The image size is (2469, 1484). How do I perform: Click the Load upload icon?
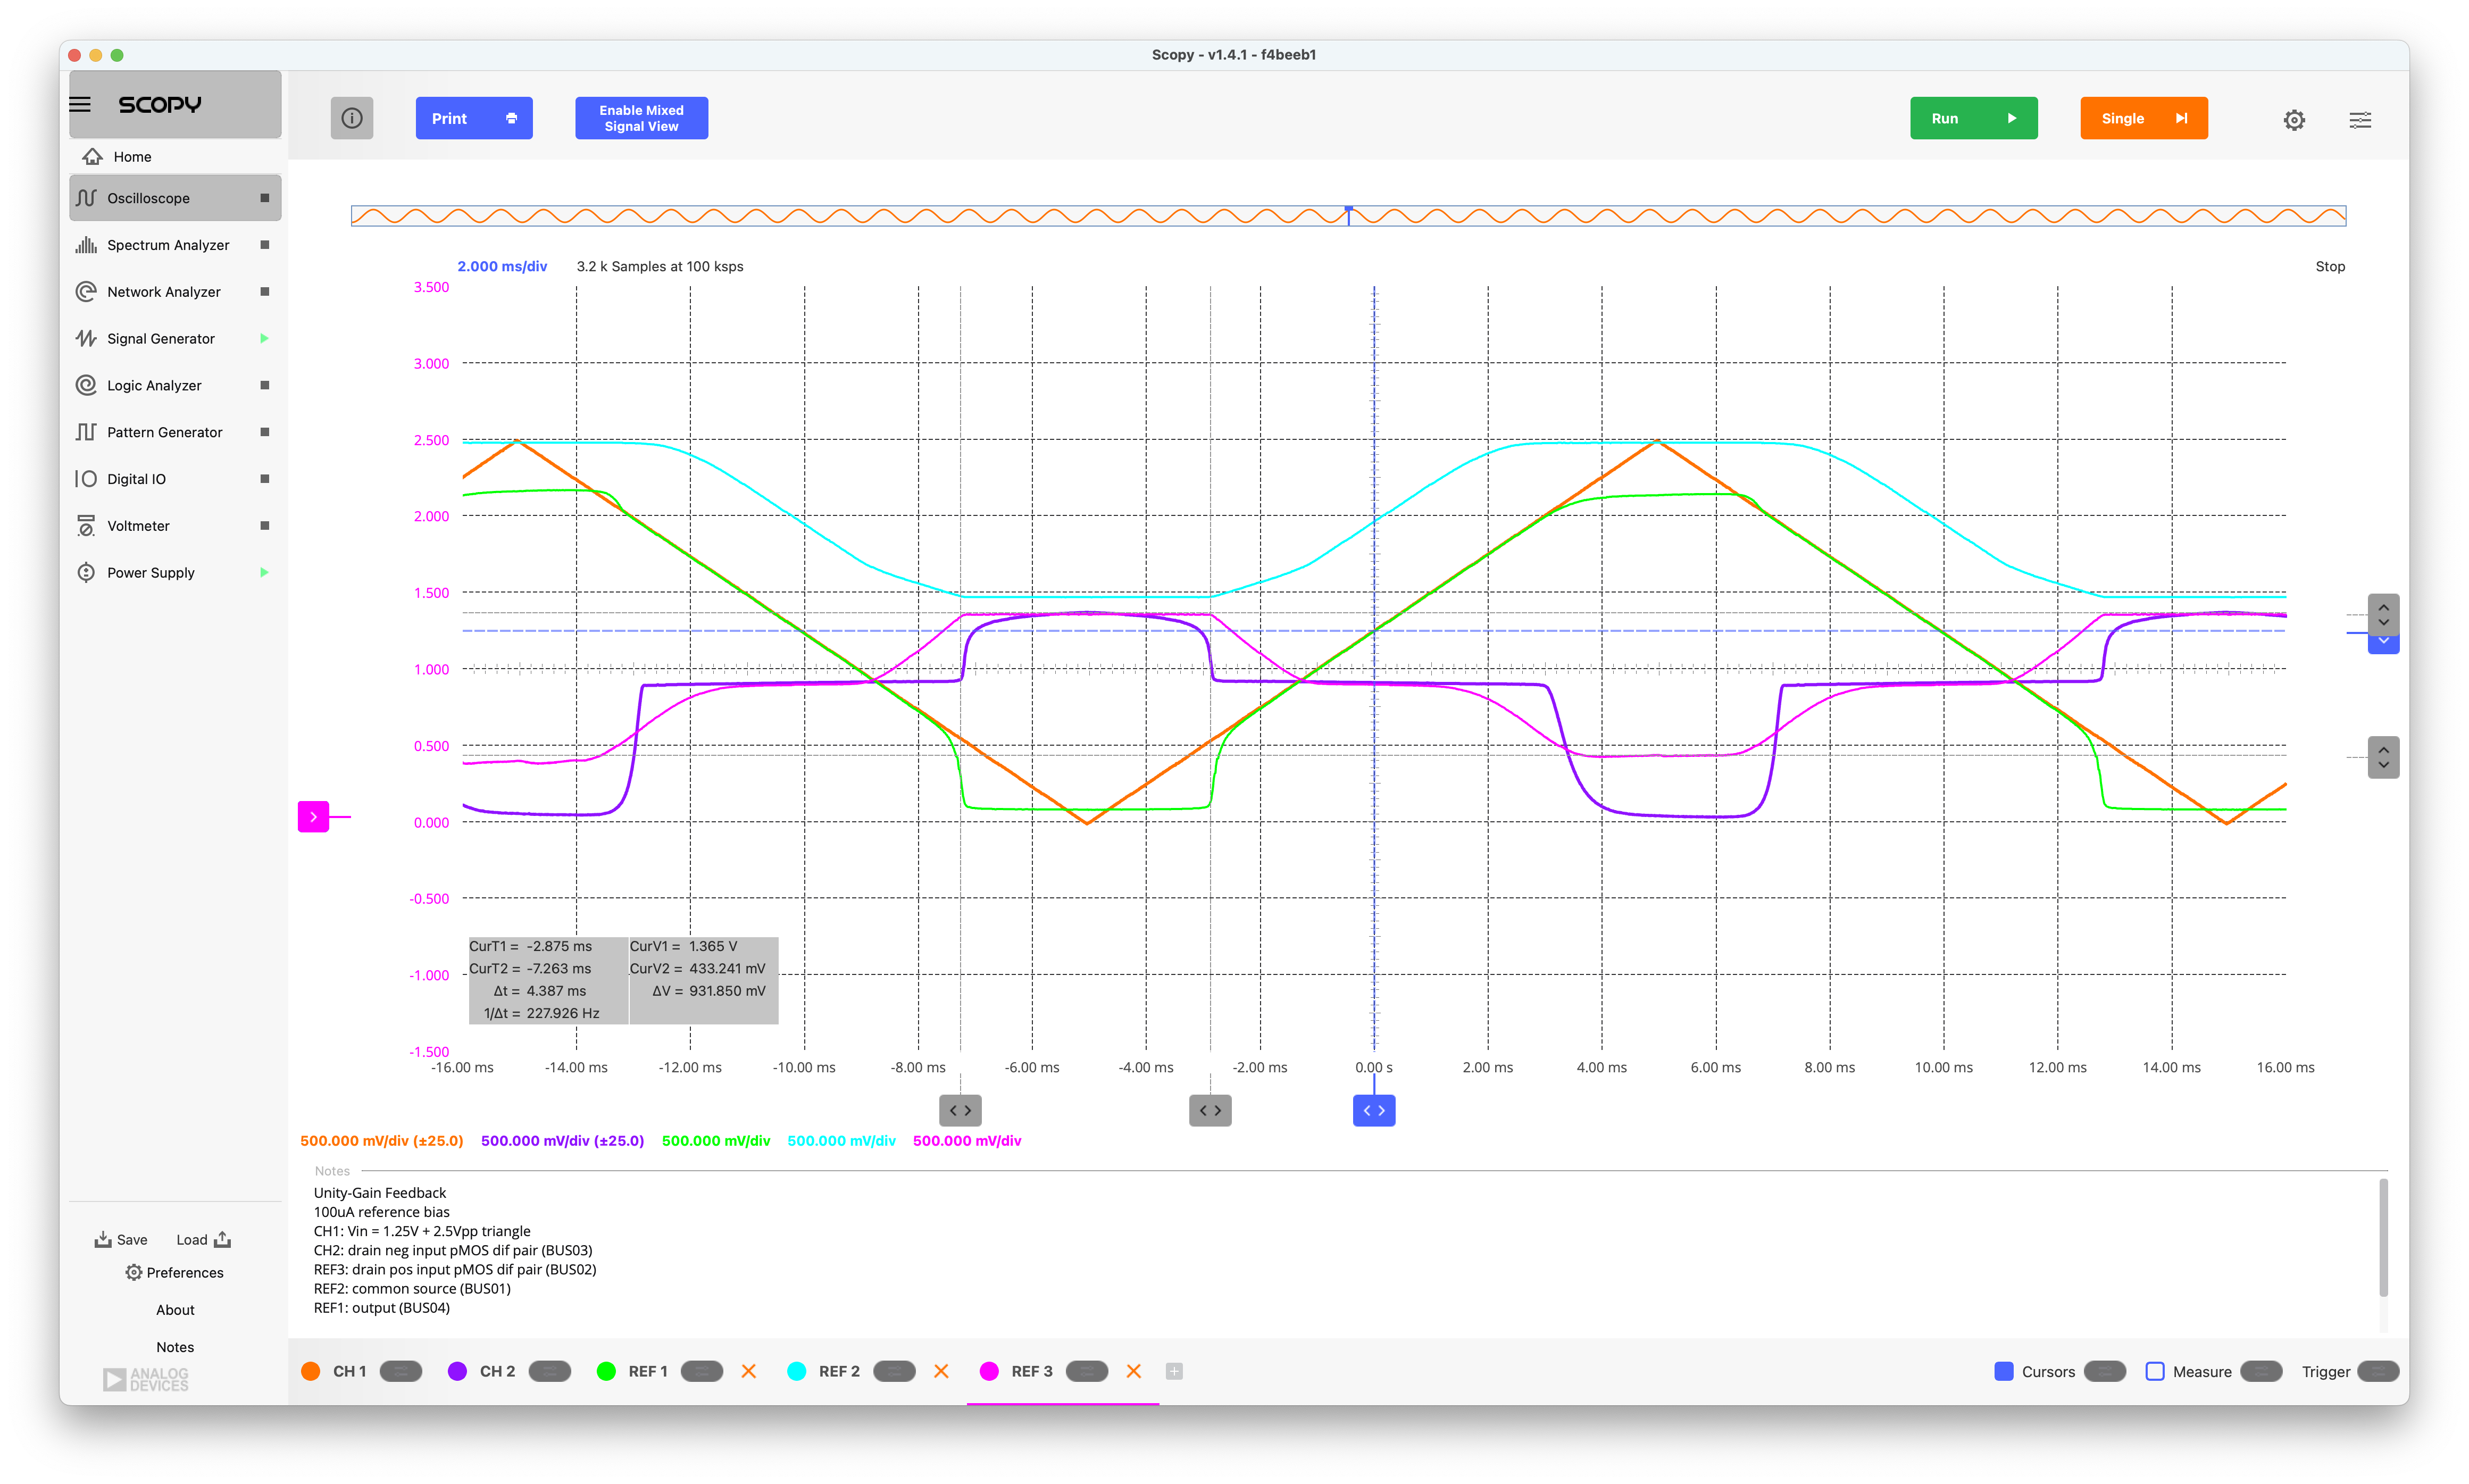[223, 1240]
